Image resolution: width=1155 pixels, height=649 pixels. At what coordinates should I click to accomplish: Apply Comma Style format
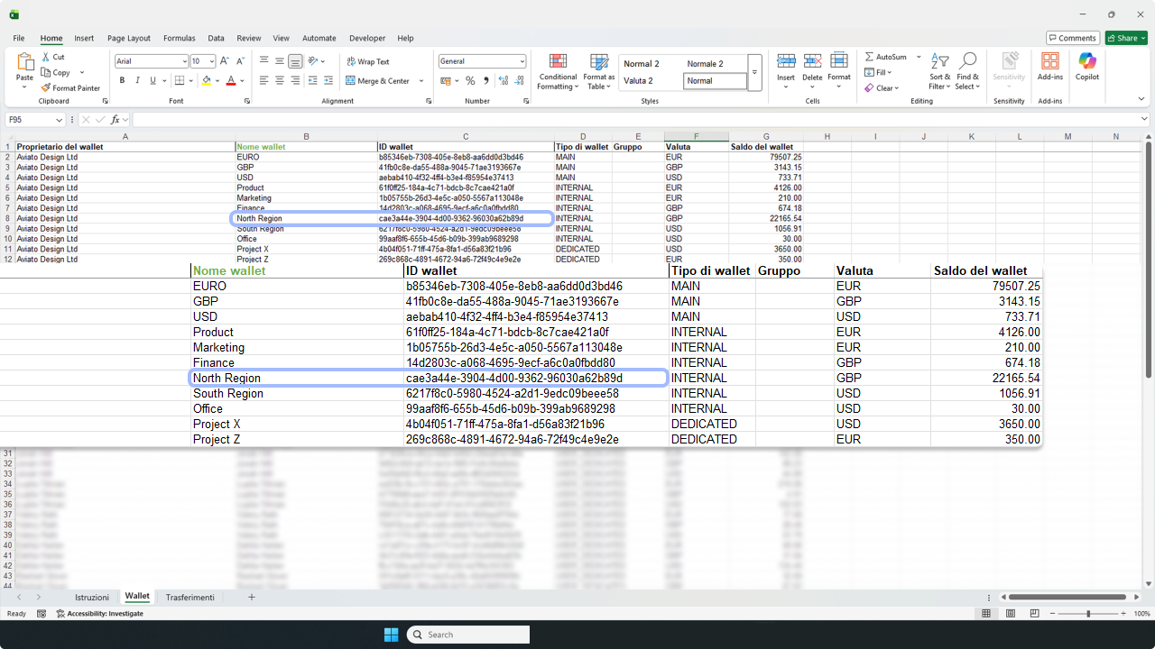[486, 80]
